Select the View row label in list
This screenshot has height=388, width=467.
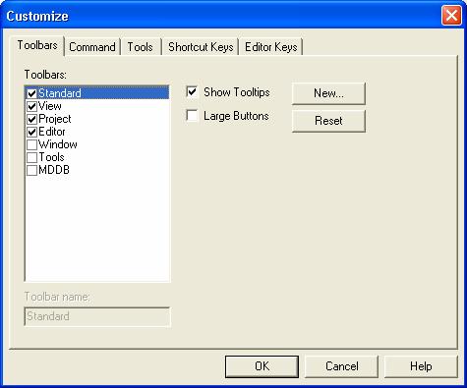[x=50, y=106]
